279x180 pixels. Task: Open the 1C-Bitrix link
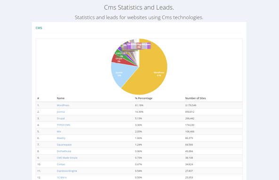(x=62, y=178)
